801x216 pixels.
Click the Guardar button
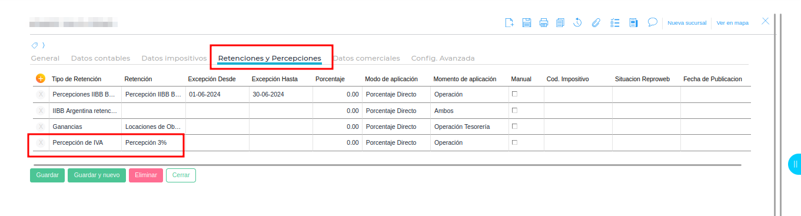(x=47, y=175)
